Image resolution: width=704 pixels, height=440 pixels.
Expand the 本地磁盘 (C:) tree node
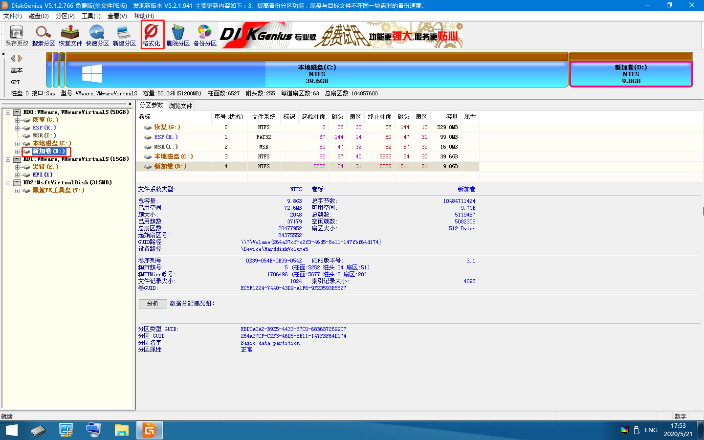(x=17, y=144)
